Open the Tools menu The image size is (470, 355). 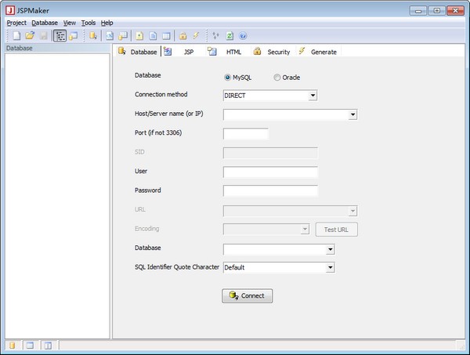click(x=89, y=23)
